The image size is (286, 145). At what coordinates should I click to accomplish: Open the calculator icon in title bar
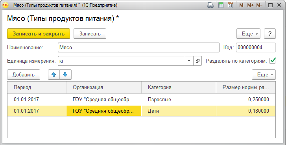click(x=221, y=5)
